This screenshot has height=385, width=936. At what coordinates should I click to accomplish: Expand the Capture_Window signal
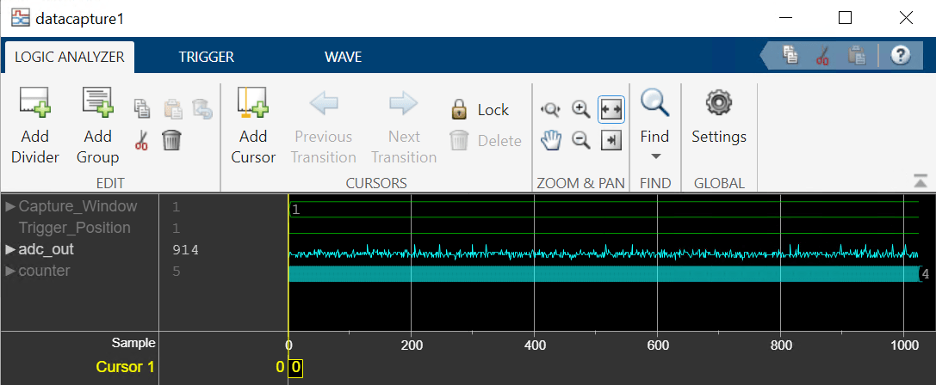(x=9, y=207)
